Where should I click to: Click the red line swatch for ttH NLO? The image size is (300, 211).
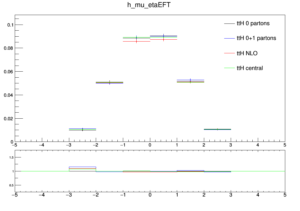pyautogui.click(x=229, y=53)
